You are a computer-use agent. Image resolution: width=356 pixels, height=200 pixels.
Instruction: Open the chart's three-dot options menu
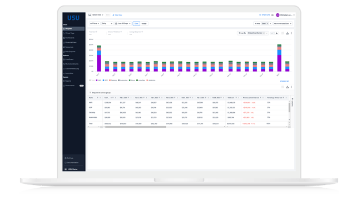(x=291, y=33)
